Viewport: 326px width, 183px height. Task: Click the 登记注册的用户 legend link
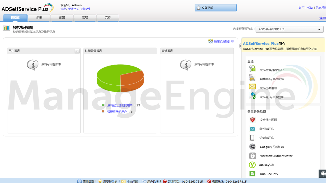[117, 111]
